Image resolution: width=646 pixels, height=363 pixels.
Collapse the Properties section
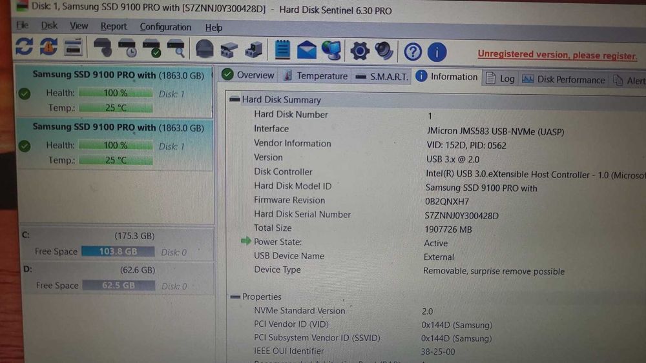click(235, 297)
